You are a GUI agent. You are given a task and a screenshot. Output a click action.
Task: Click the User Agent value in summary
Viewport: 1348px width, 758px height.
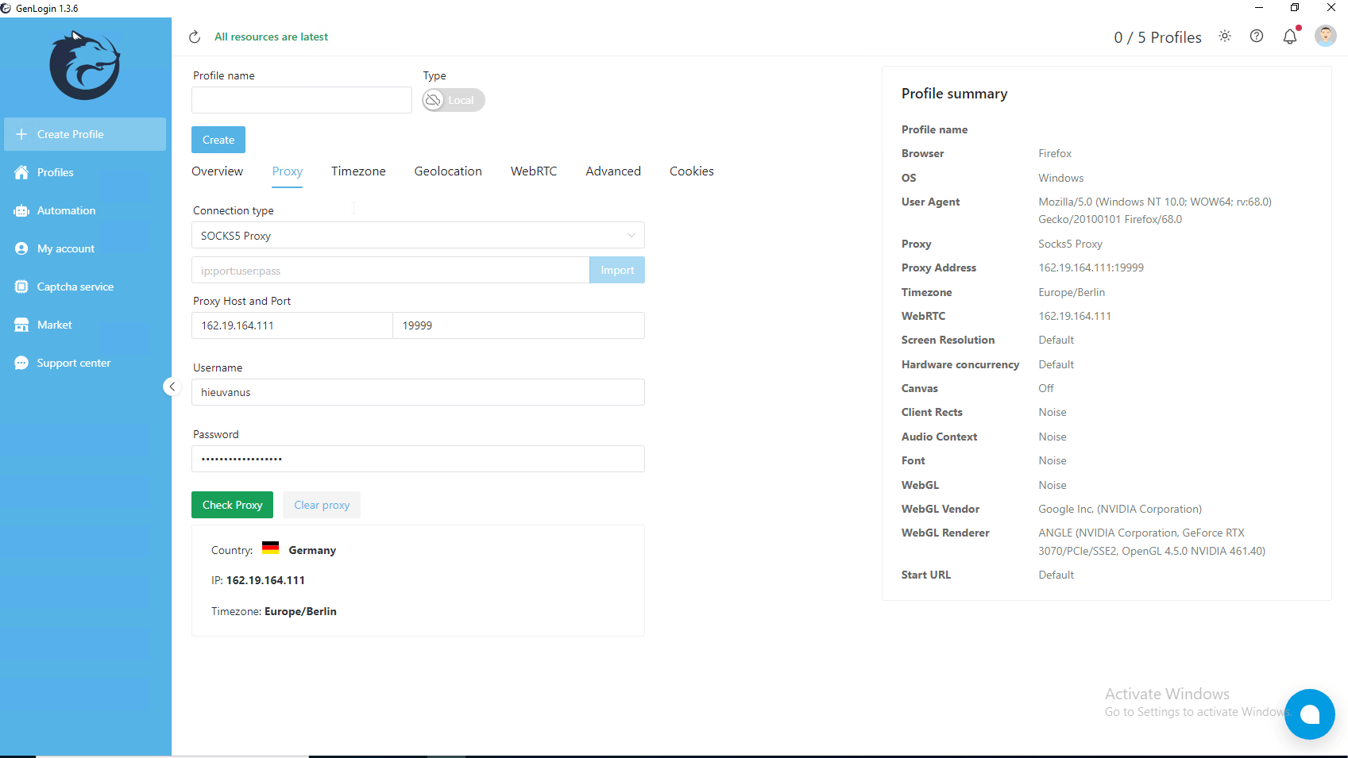(x=1155, y=210)
